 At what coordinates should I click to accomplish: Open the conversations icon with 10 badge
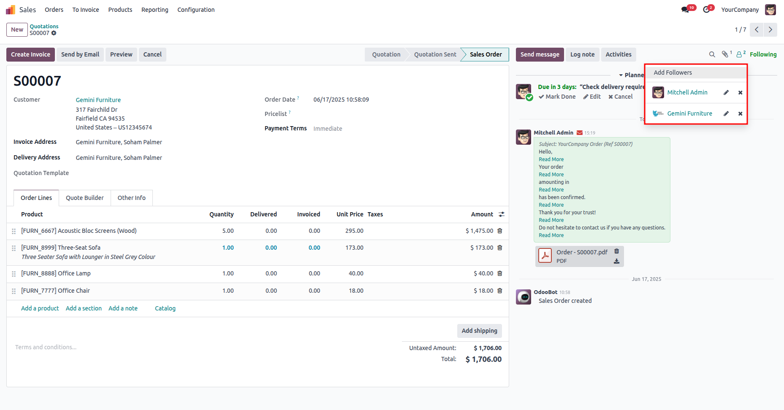point(685,10)
